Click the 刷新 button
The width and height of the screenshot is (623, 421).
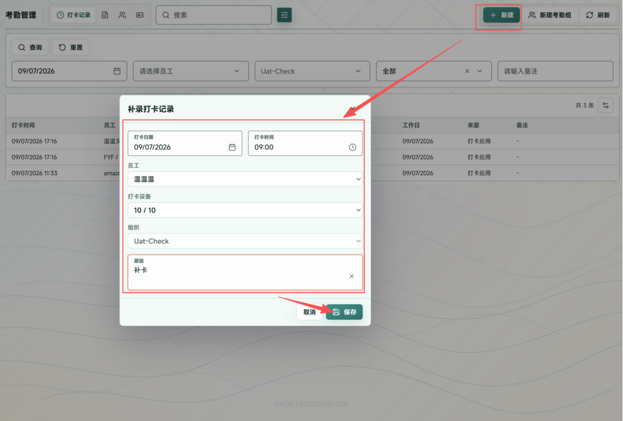(x=598, y=15)
